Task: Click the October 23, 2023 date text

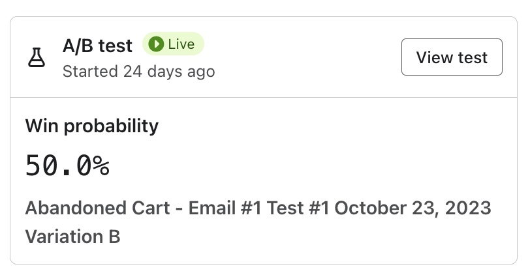Action: 413,208
